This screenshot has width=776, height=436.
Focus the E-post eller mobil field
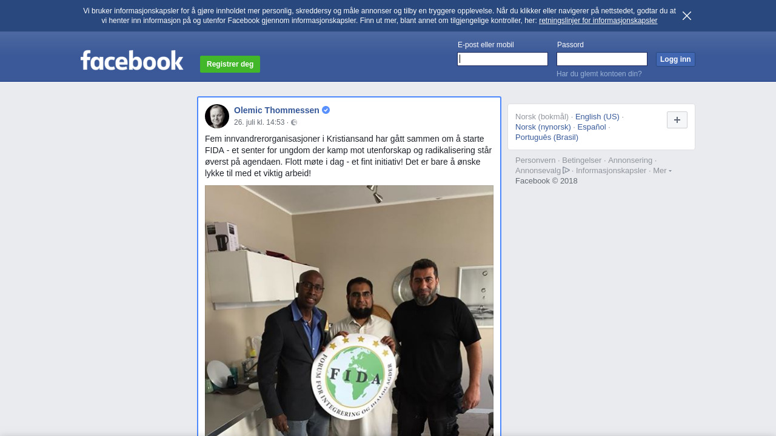coord(503,59)
